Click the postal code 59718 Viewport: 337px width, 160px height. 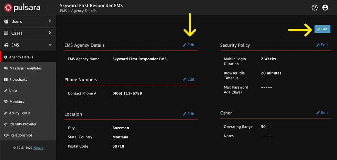[118, 147]
